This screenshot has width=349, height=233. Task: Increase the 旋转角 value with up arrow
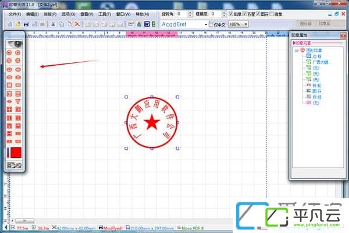[x=190, y=12]
